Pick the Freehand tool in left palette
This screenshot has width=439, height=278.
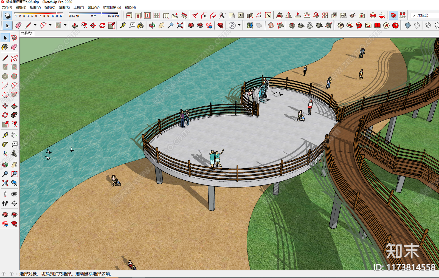[x=14, y=58]
